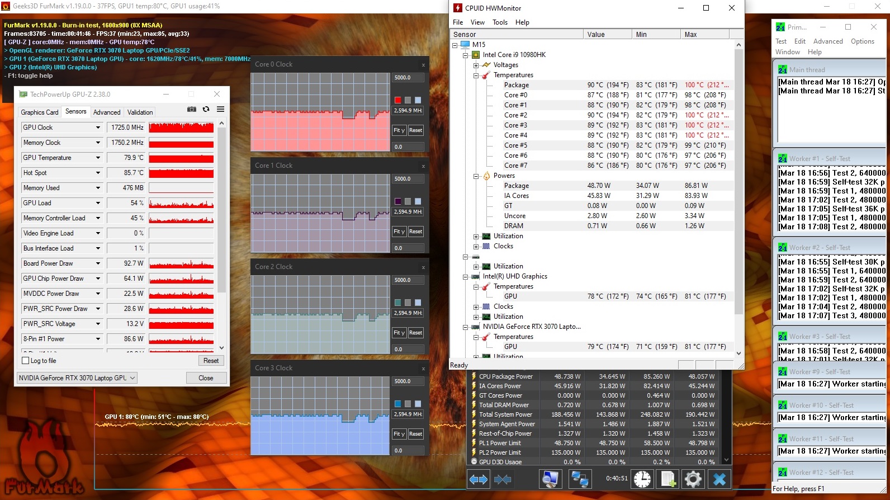This screenshot has height=500, width=890.
Task: Open the HWMonitor Tools menu
Action: [x=500, y=22]
